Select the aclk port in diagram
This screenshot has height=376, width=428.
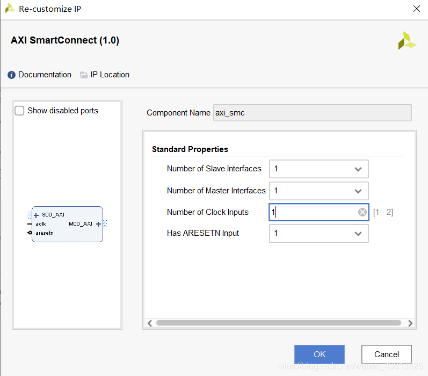pos(41,224)
